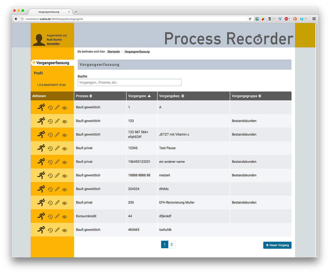Reload the page using the refresh icon
The width and height of the screenshot is (330, 274).
[250, 19]
